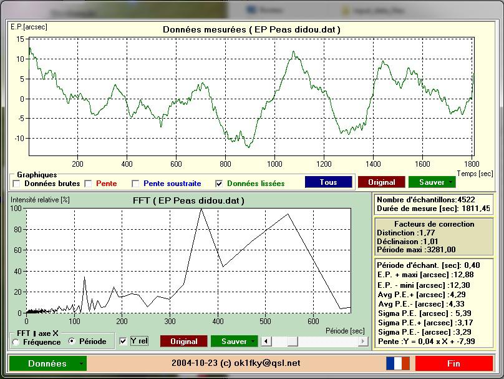The height and width of the screenshot is (379, 504).
Task: Click the Sigma P.E.- 3,29 value
Action: pos(425,332)
